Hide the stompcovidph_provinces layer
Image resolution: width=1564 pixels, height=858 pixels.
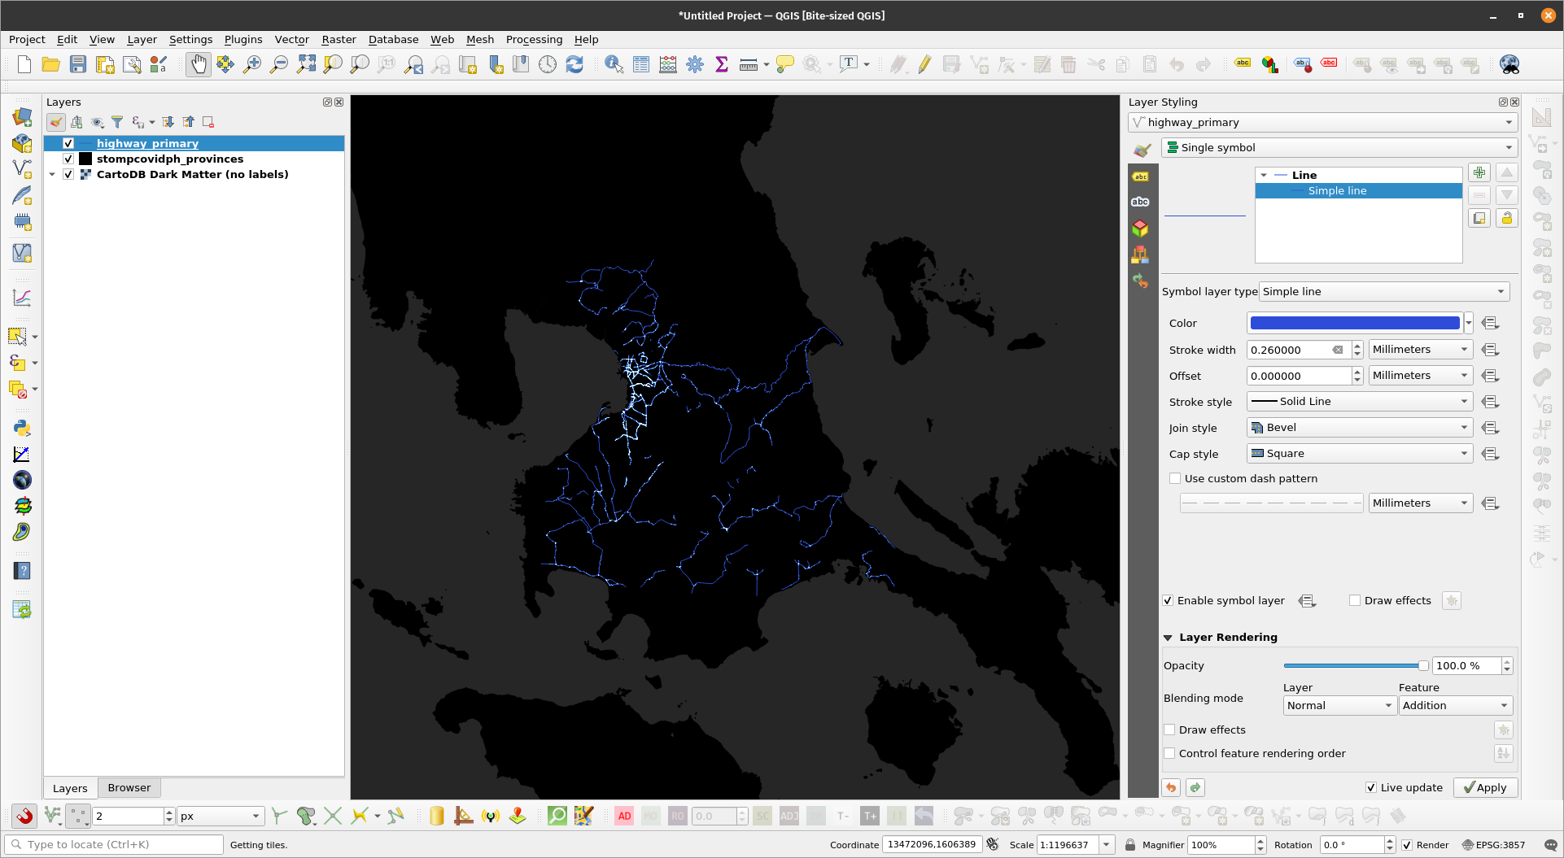[68, 159]
